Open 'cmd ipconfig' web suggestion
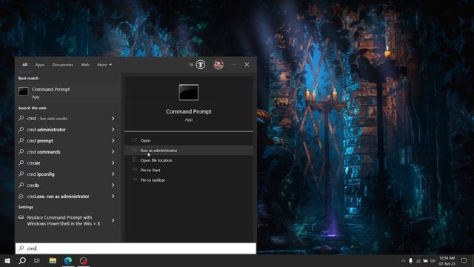Viewport: 474px width, 267px height. click(41, 174)
